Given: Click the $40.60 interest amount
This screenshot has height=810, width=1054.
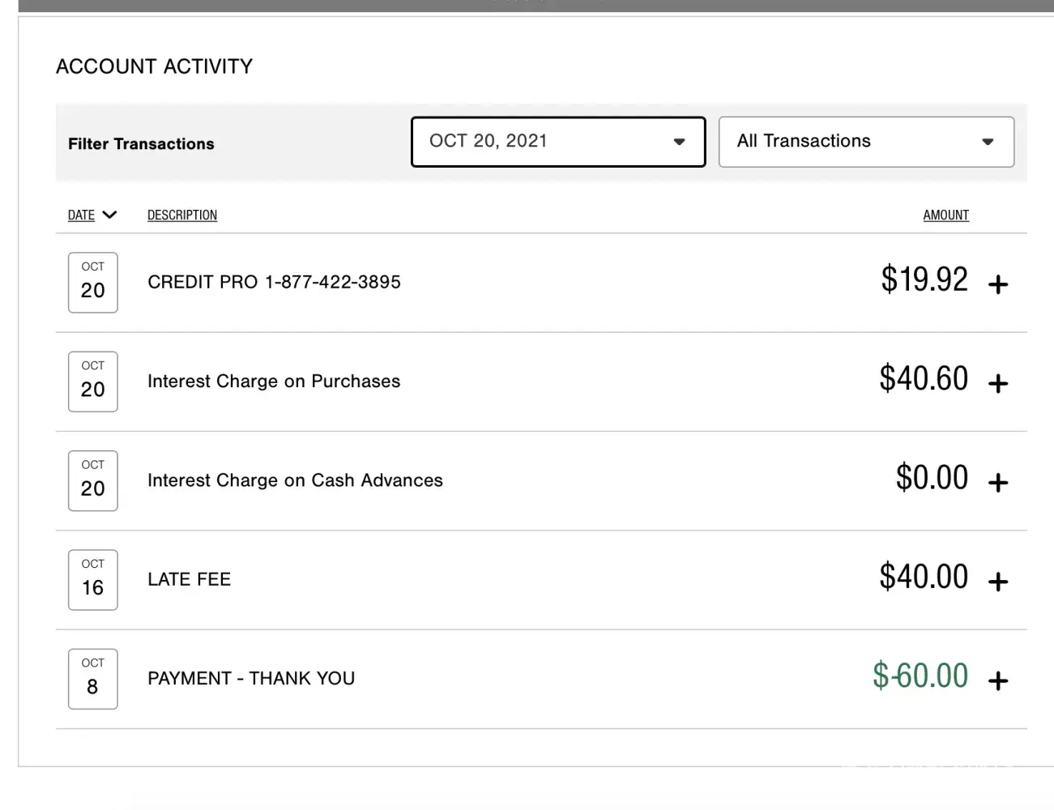Looking at the screenshot, I should click(924, 378).
